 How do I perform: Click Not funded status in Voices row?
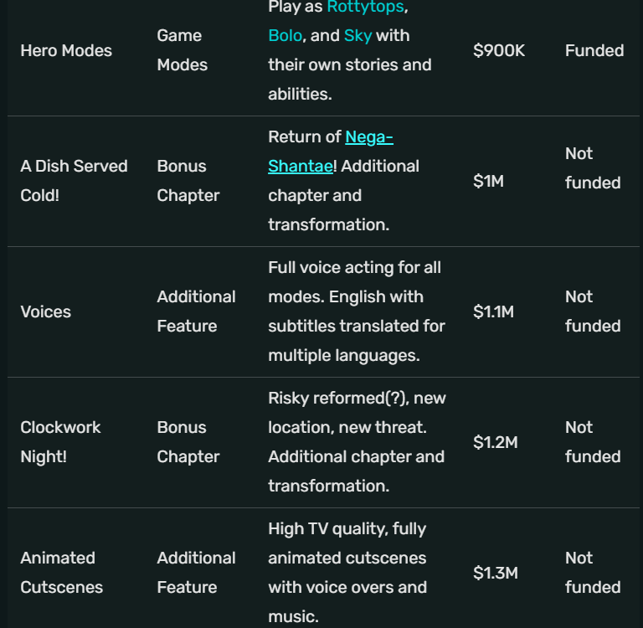(x=593, y=311)
